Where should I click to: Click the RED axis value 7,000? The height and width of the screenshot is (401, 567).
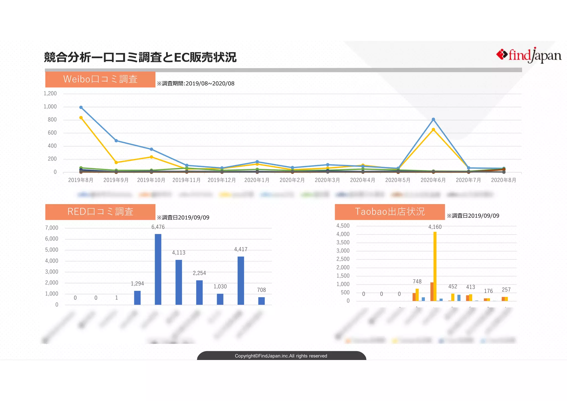pyautogui.click(x=52, y=228)
